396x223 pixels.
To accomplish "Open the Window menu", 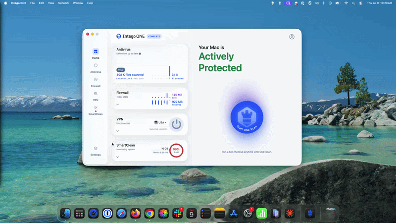I will pyautogui.click(x=78, y=3).
